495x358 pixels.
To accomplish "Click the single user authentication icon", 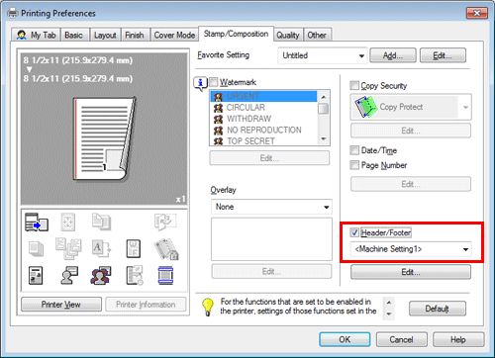I will pyautogui.click(x=69, y=276).
